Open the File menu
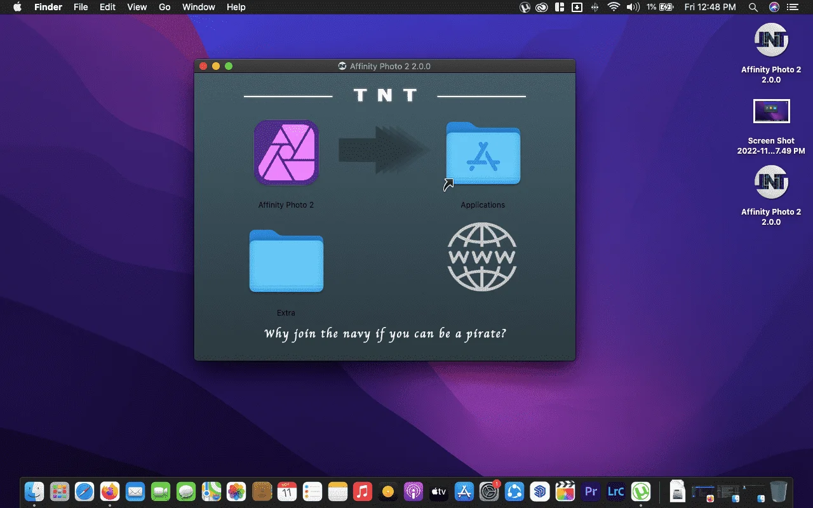Image resolution: width=813 pixels, height=508 pixels. [x=81, y=7]
